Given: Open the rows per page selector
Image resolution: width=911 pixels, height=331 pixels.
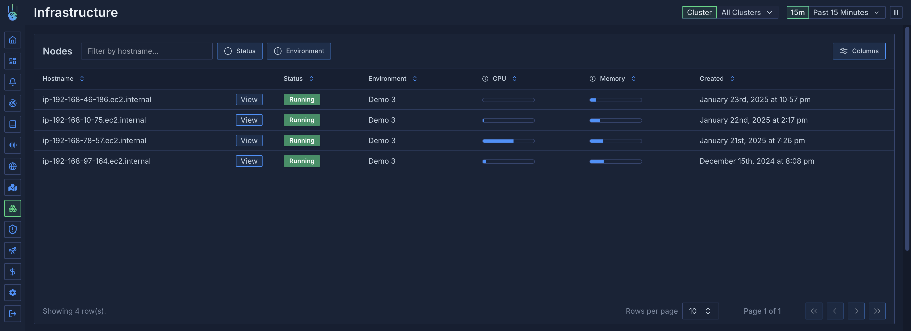Looking at the screenshot, I should (x=700, y=311).
